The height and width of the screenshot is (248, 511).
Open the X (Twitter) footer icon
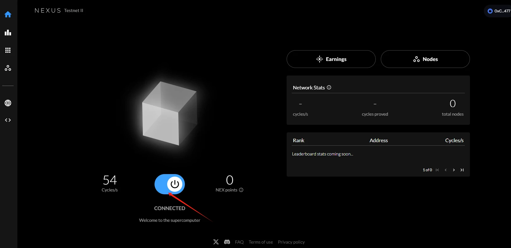pos(216,242)
